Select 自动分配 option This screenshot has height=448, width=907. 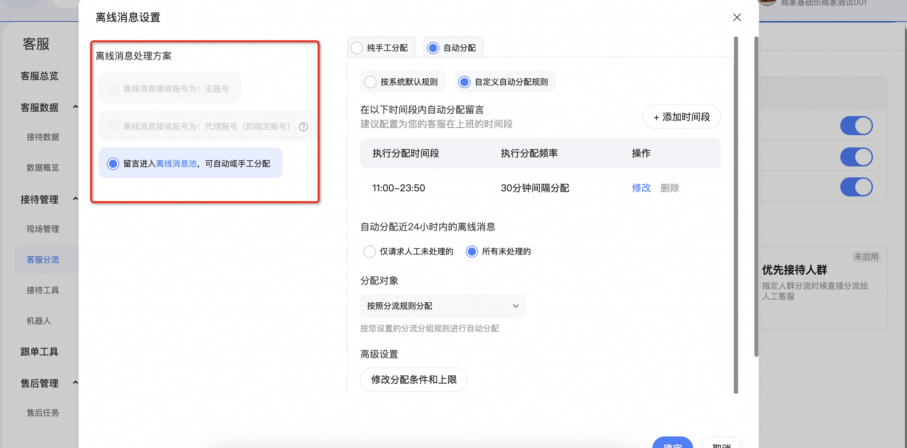[453, 48]
